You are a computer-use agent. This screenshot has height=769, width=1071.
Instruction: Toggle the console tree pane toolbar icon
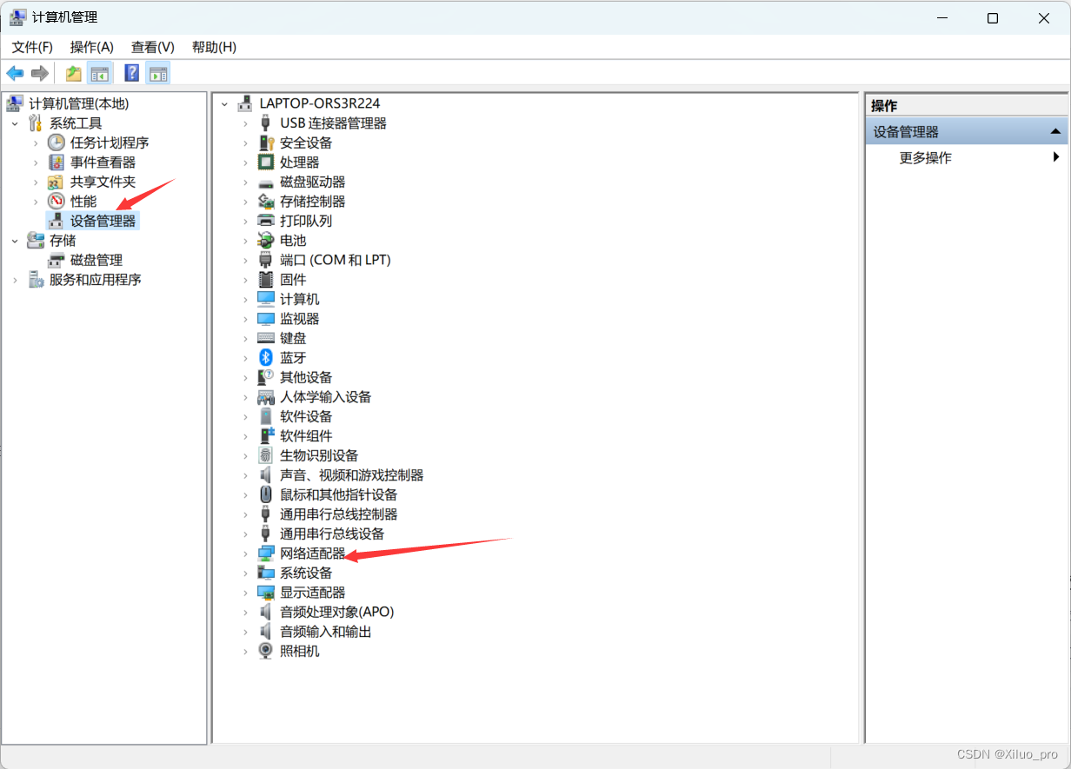[100, 73]
